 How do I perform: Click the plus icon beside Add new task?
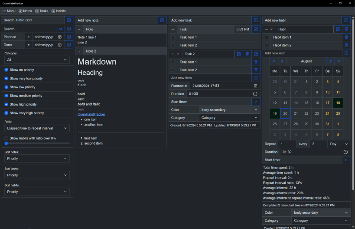point(256,20)
